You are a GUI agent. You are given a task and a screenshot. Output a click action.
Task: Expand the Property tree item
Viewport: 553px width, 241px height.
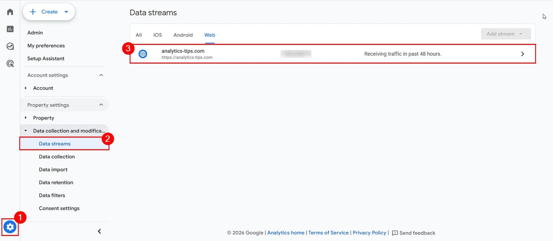[26, 118]
